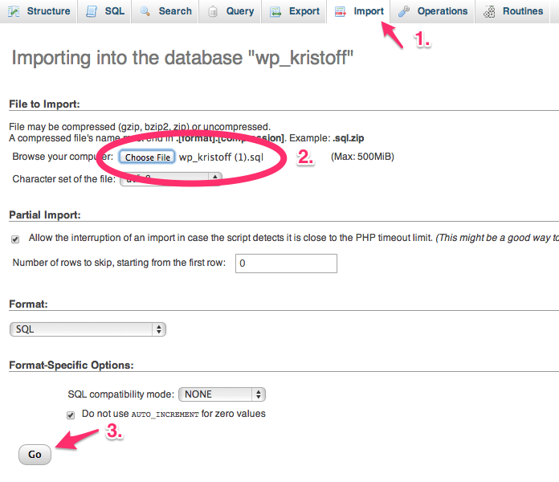Click the magnifier icon on the Search tab
The height and width of the screenshot is (482, 559).
[145, 11]
